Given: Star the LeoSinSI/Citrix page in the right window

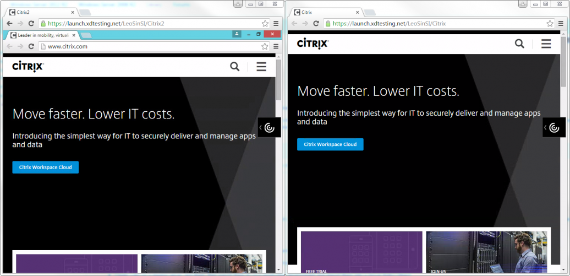Looking at the screenshot, I should [x=550, y=24].
